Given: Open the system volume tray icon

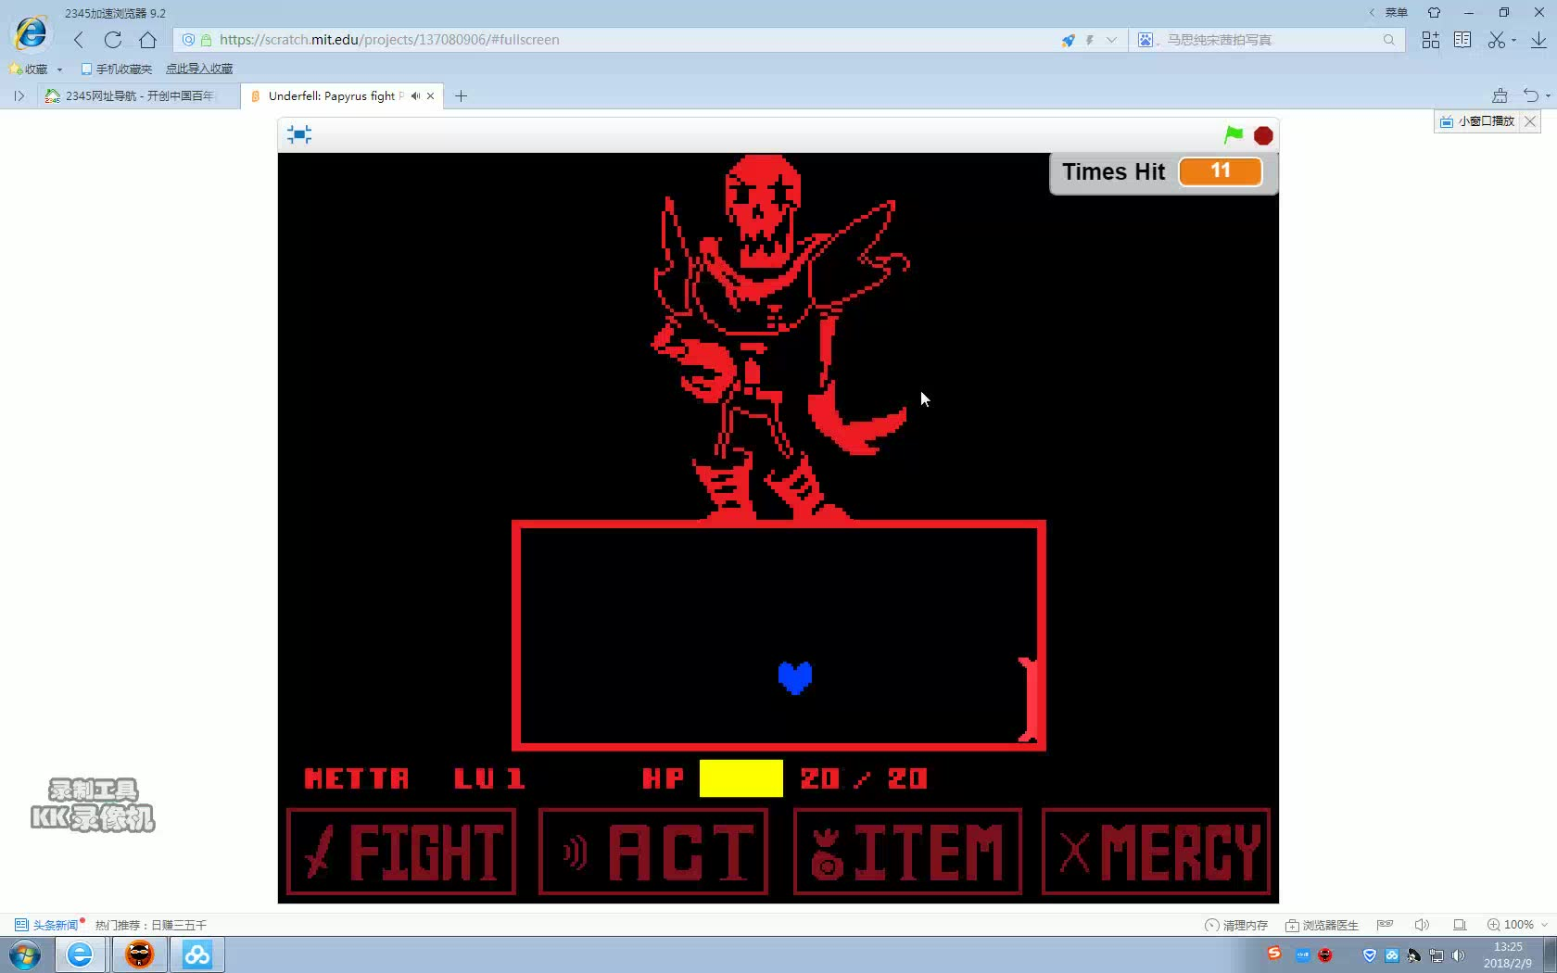Looking at the screenshot, I should coord(1459,955).
